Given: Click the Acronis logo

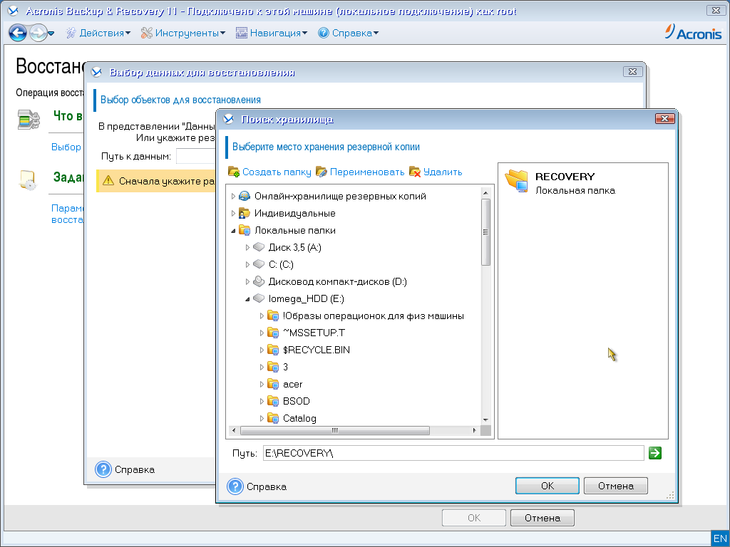Looking at the screenshot, I should (x=693, y=33).
